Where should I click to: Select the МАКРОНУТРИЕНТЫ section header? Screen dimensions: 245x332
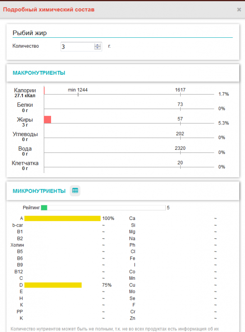tap(39, 73)
